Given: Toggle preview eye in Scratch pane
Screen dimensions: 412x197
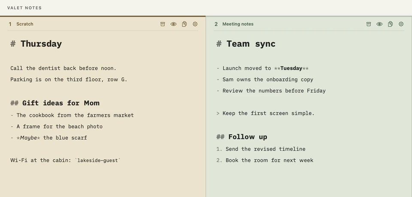Looking at the screenshot, I should tap(173, 24).
